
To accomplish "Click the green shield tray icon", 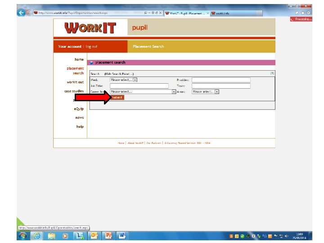I will click(243, 236).
